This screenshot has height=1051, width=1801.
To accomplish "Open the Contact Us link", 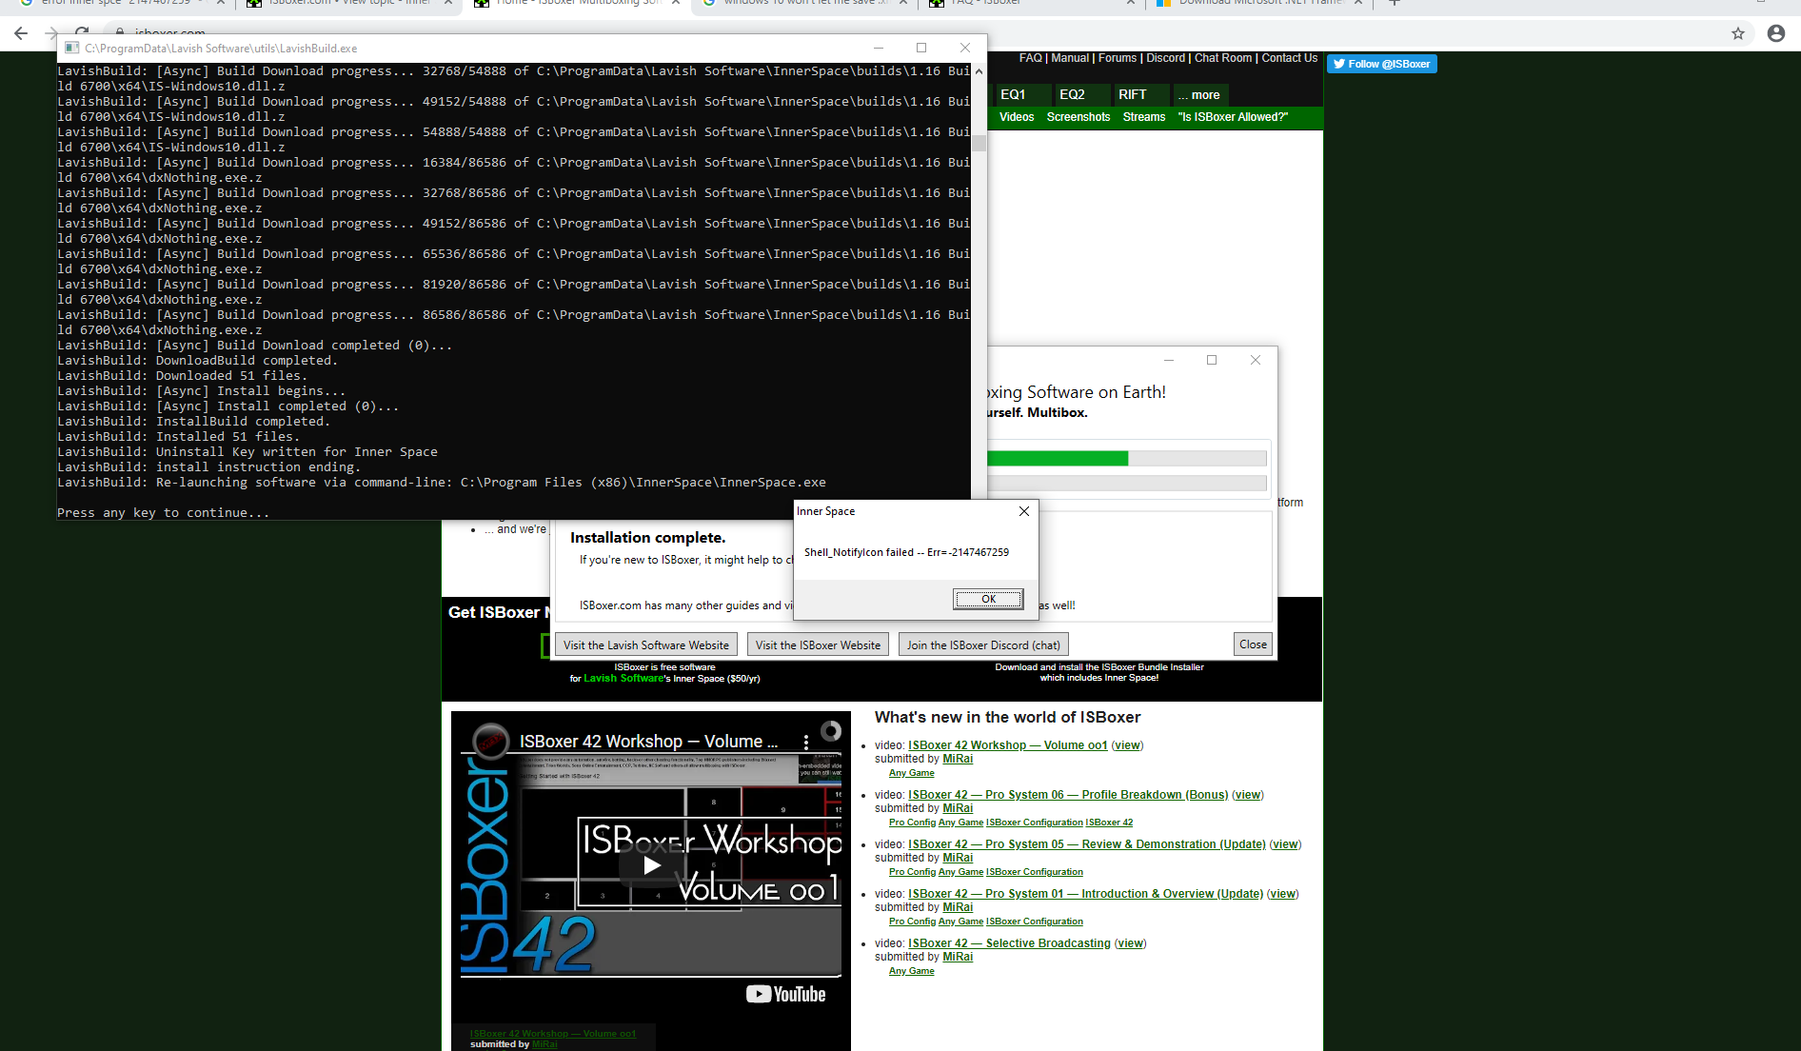I will pos(1290,58).
